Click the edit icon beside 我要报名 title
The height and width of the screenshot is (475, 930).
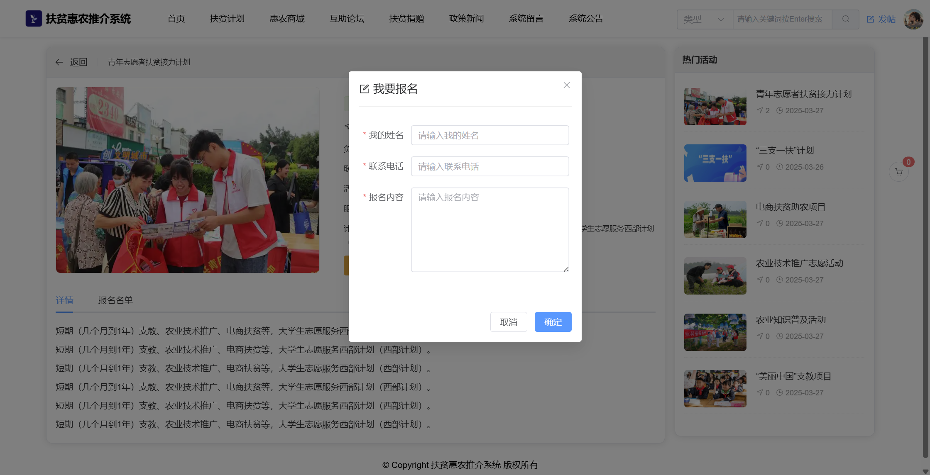364,89
